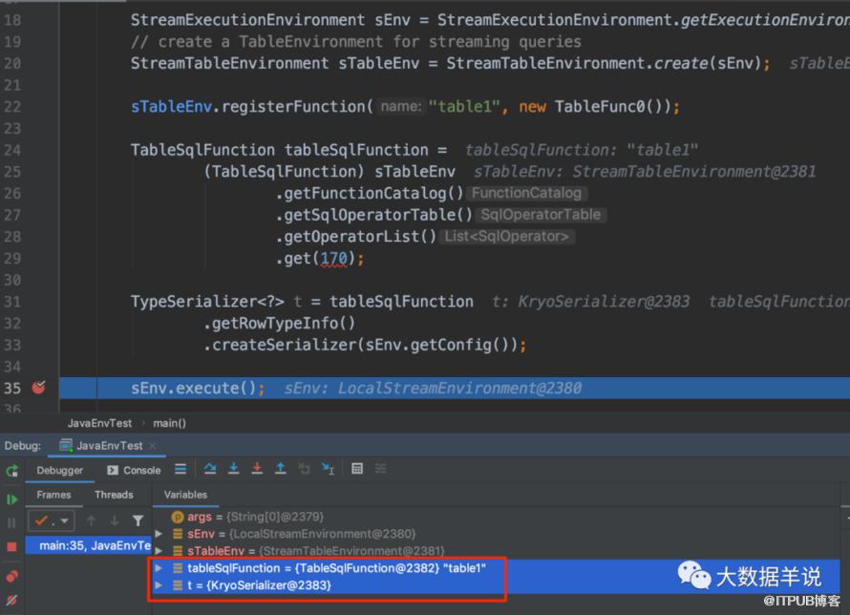
Task: Click main() in the breadcrumb bar
Action: [169, 423]
